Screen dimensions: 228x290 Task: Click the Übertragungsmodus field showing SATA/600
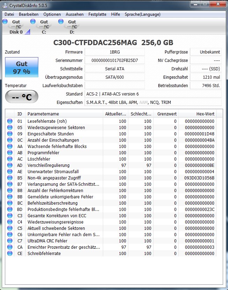point(115,77)
